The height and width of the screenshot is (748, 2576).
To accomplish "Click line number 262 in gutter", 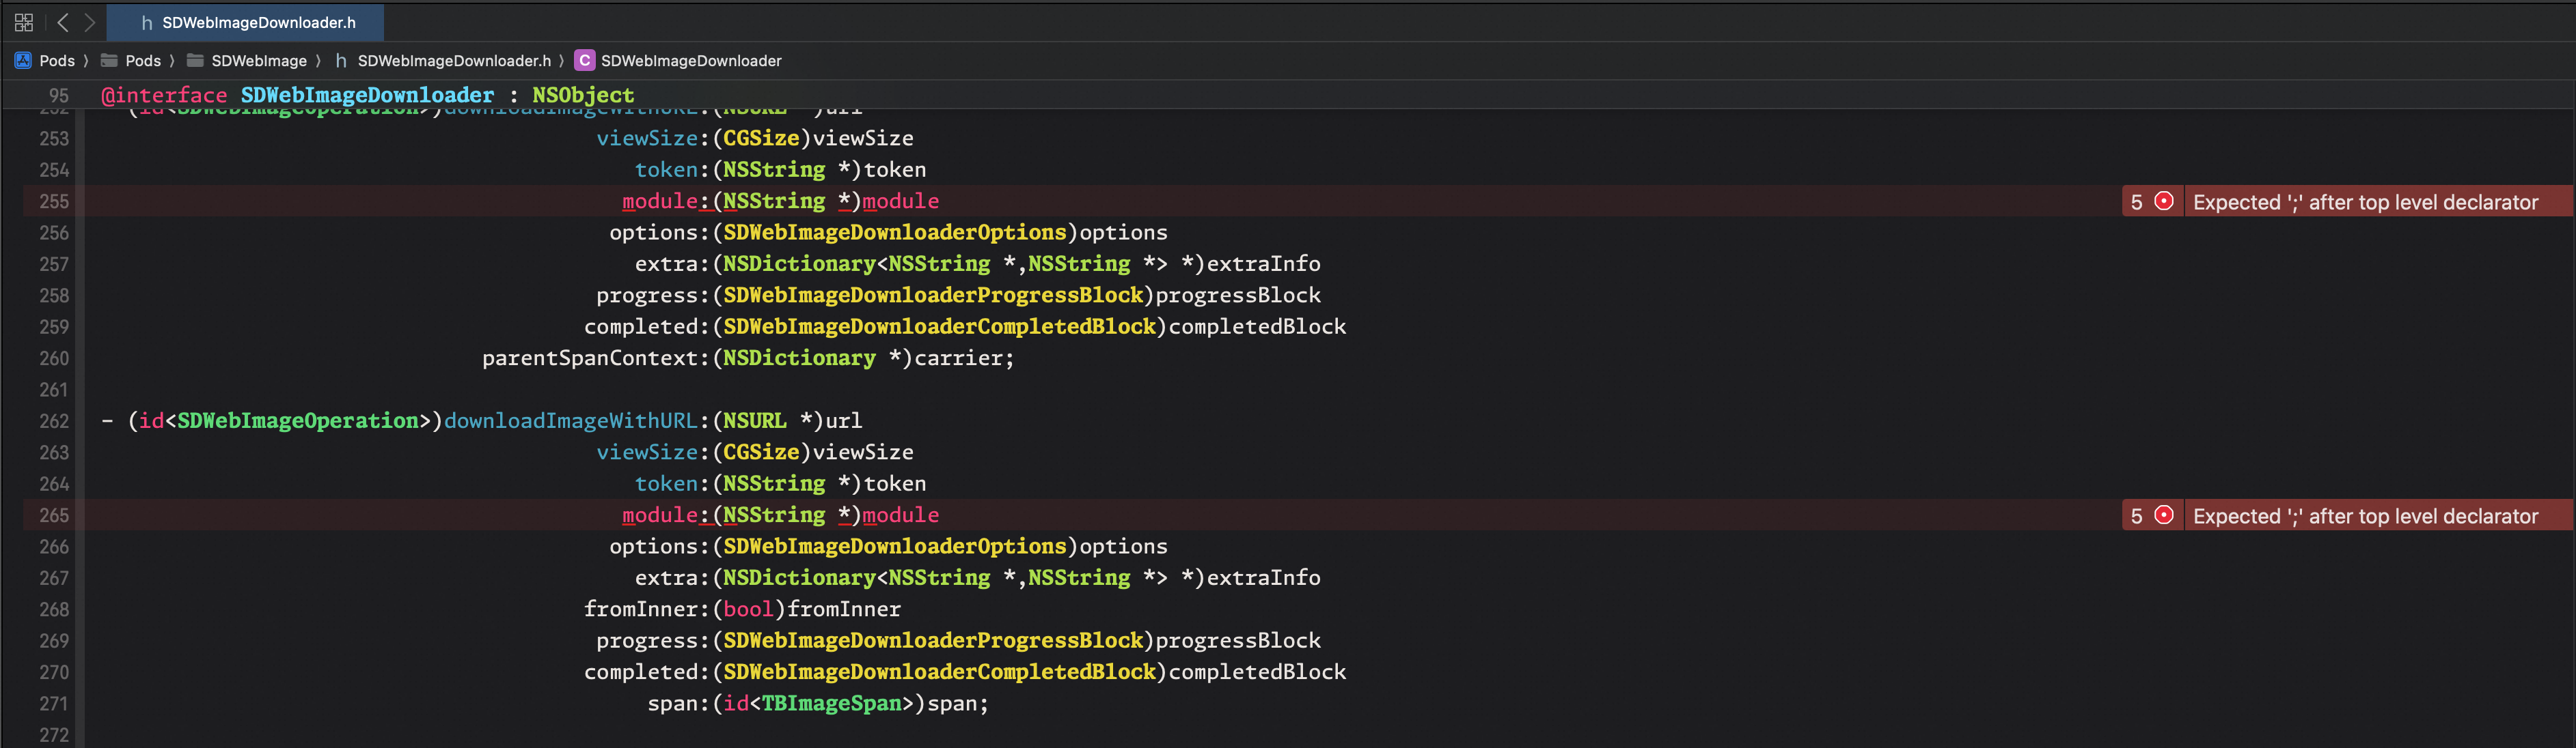I will point(54,422).
